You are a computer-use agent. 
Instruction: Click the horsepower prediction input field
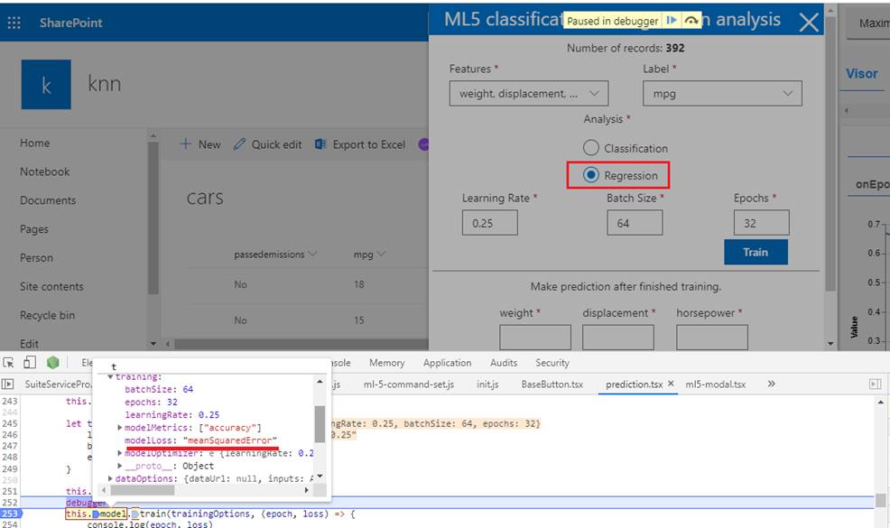pos(712,338)
